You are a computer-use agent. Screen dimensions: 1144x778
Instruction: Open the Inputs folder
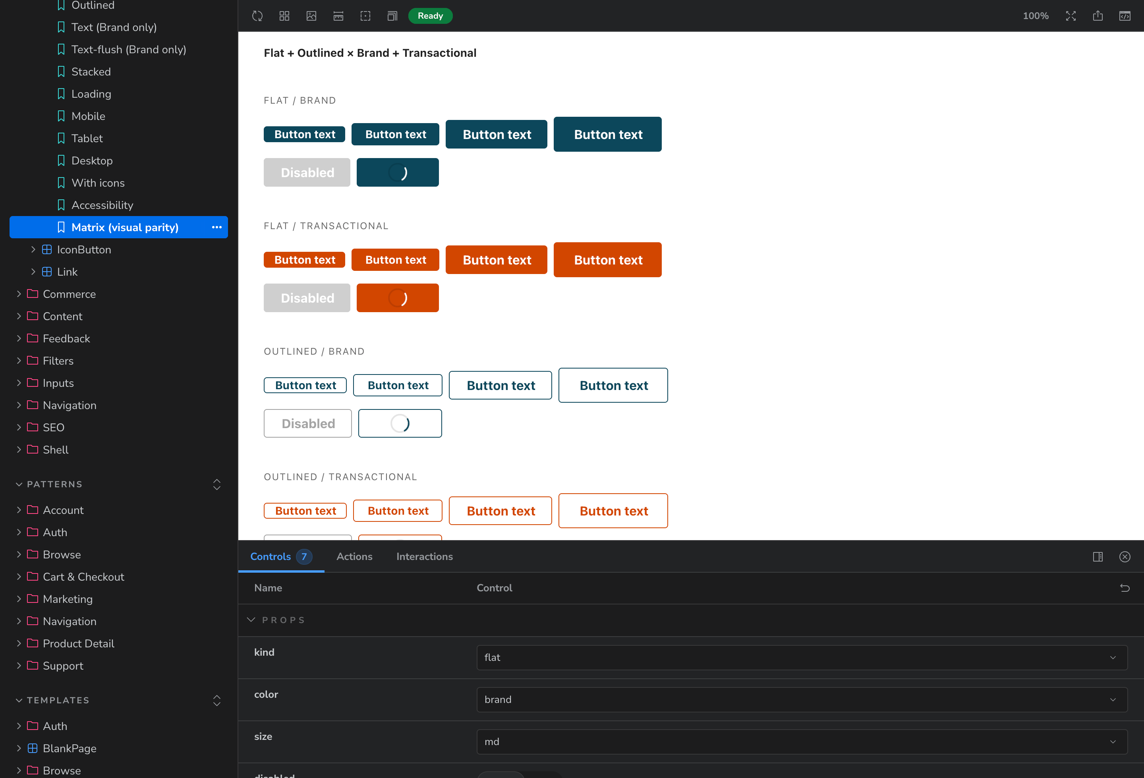[x=58, y=383]
